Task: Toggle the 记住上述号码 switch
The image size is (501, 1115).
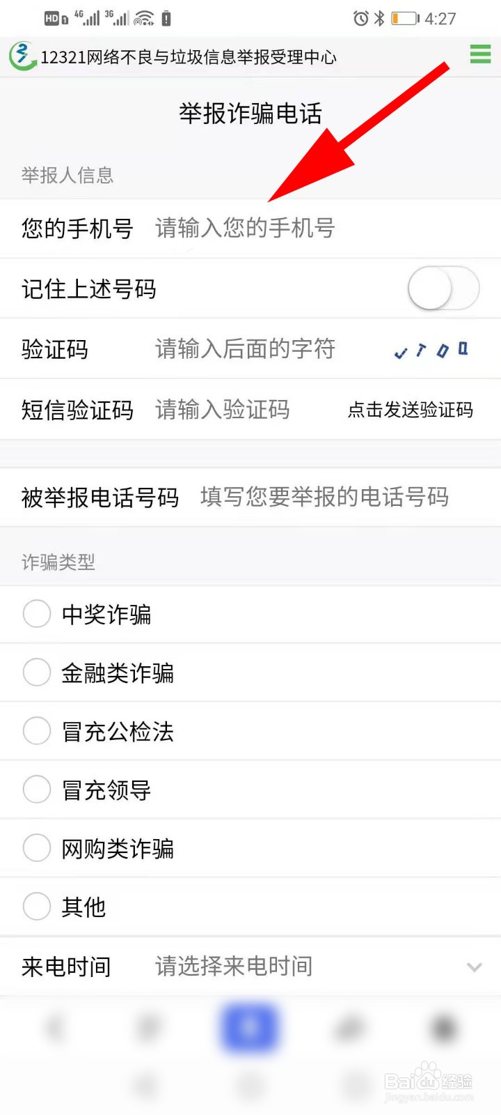Action: 444,289
